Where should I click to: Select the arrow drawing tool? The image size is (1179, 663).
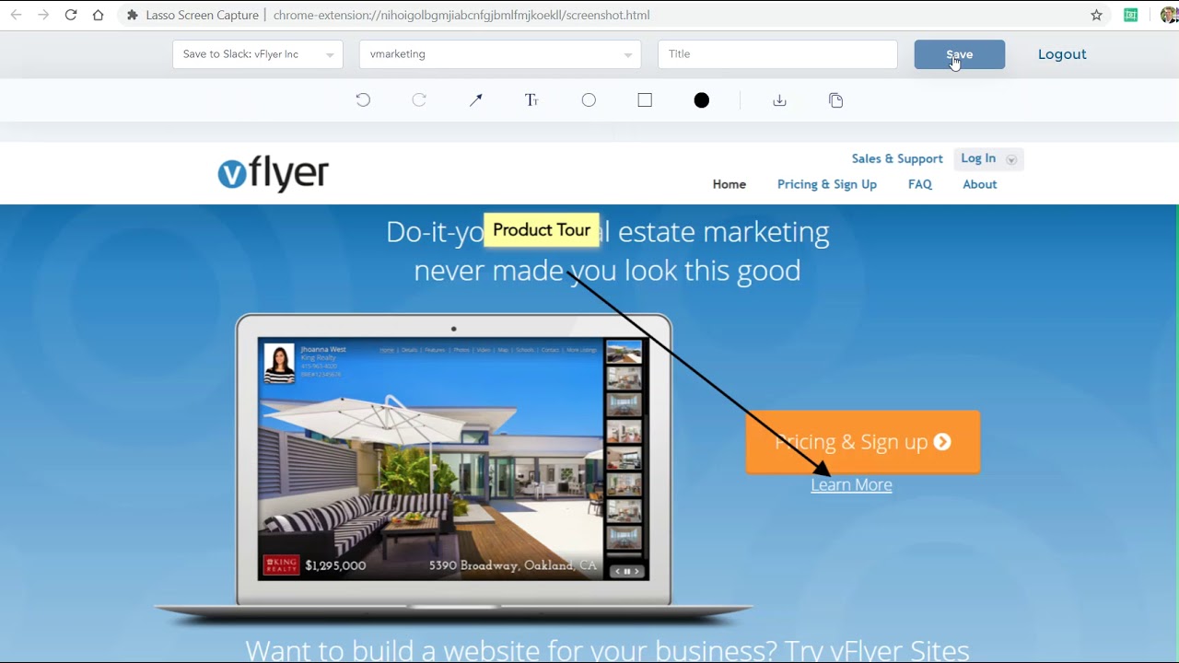475,100
